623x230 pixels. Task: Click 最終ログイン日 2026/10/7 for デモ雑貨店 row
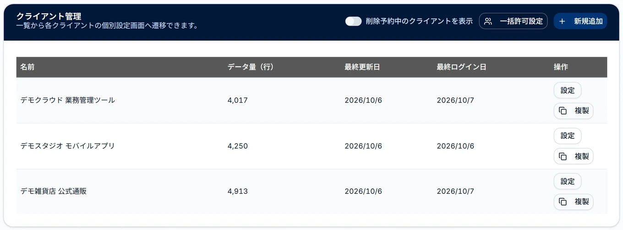[x=455, y=191]
